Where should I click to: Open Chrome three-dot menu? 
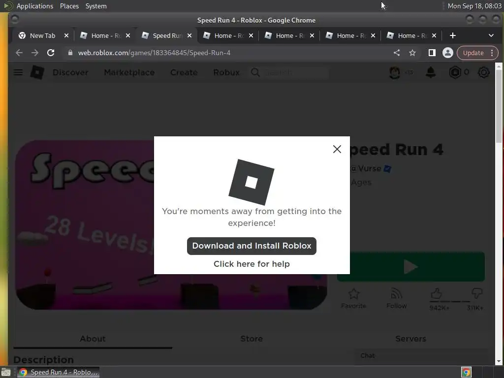coord(492,53)
